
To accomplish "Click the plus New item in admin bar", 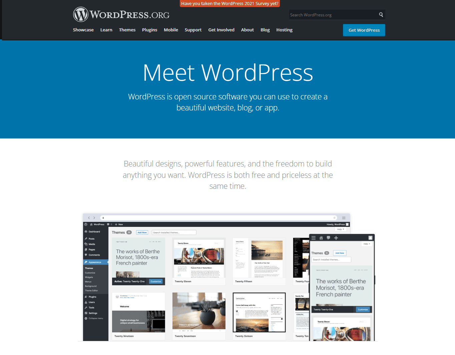I will pos(119,224).
